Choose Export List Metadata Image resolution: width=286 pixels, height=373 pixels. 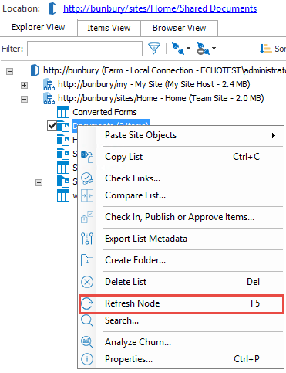coord(180,239)
